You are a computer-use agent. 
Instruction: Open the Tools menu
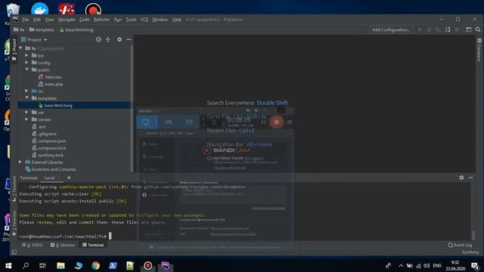(x=131, y=20)
